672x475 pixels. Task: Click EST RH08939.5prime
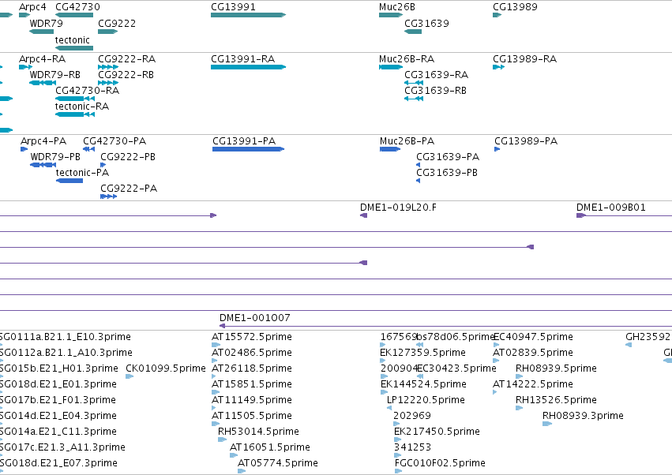(x=556, y=368)
